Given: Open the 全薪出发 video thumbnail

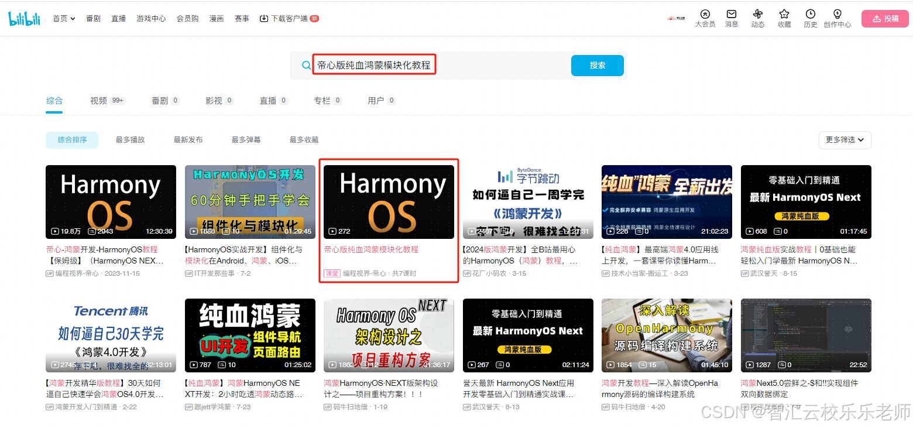Looking at the screenshot, I should (667, 202).
